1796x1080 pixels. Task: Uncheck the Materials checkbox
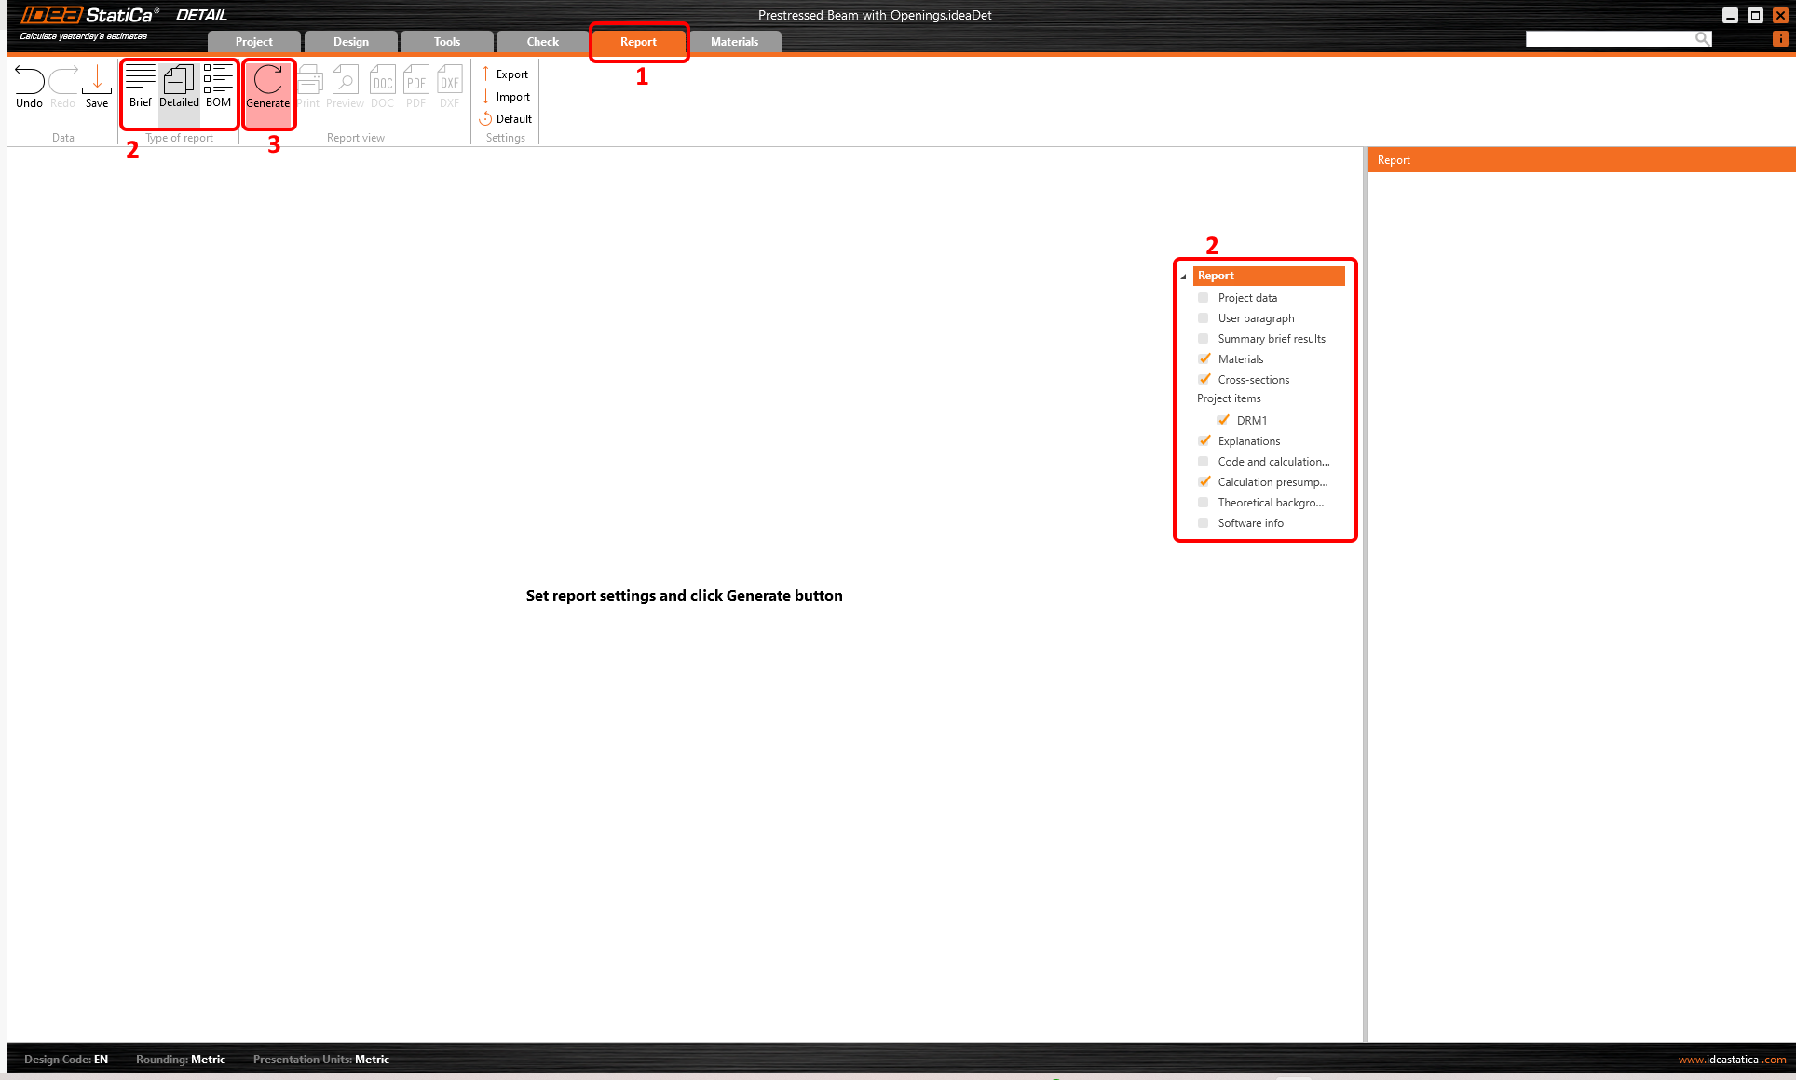[1204, 359]
